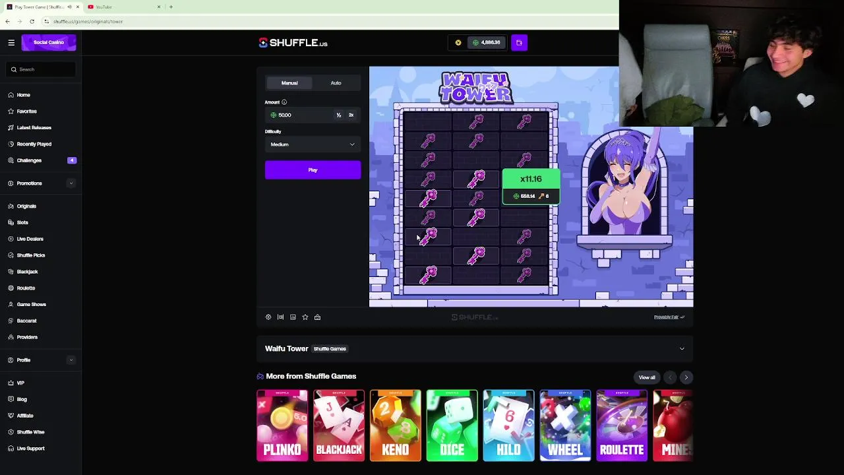Open the Affiliate link
The image size is (844, 475).
point(25,416)
